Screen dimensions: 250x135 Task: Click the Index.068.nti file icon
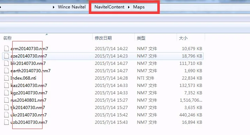[6, 78]
